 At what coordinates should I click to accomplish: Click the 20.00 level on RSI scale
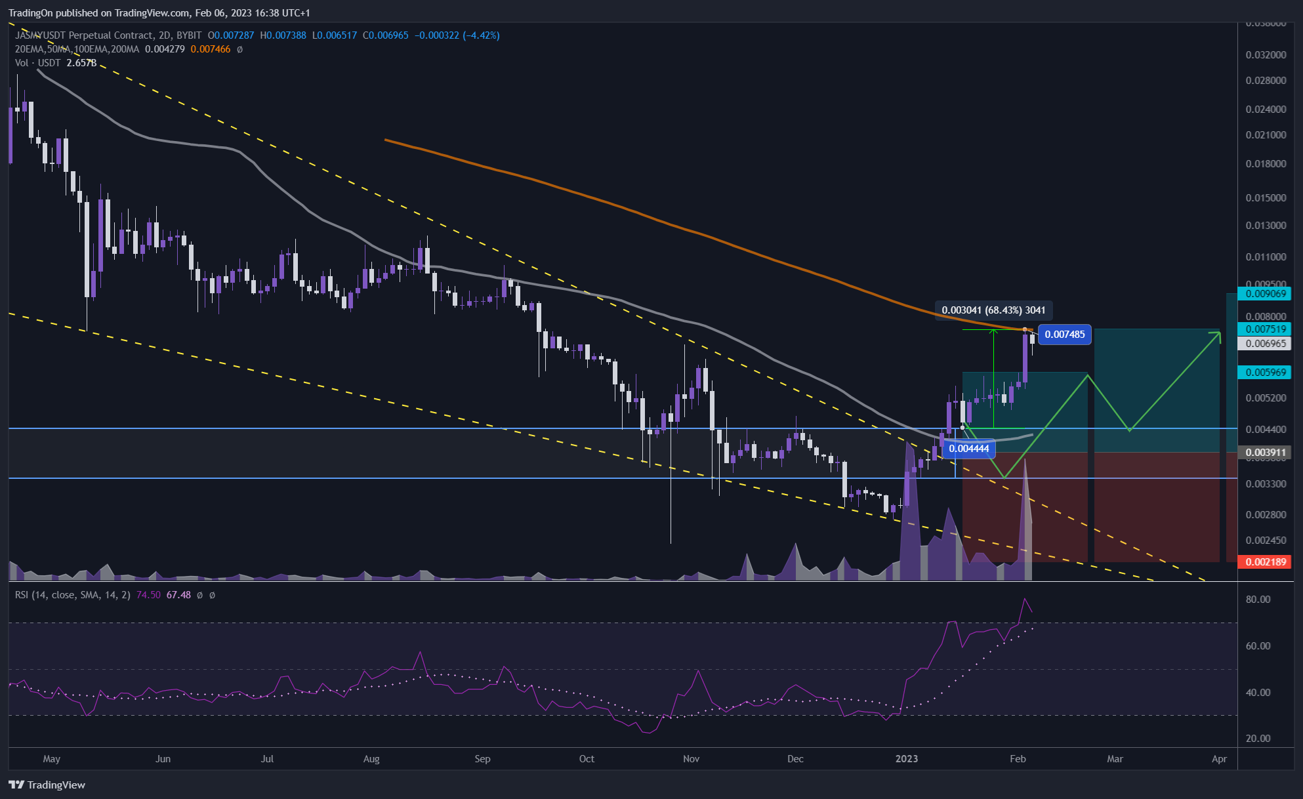pyautogui.click(x=1258, y=739)
